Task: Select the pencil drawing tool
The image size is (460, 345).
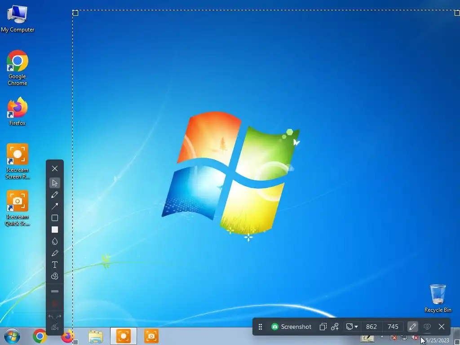Action: click(x=54, y=195)
